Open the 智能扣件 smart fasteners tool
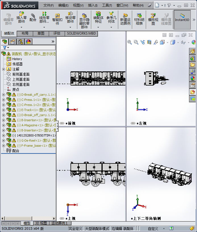This screenshot has width=197, height=232. (57, 19)
